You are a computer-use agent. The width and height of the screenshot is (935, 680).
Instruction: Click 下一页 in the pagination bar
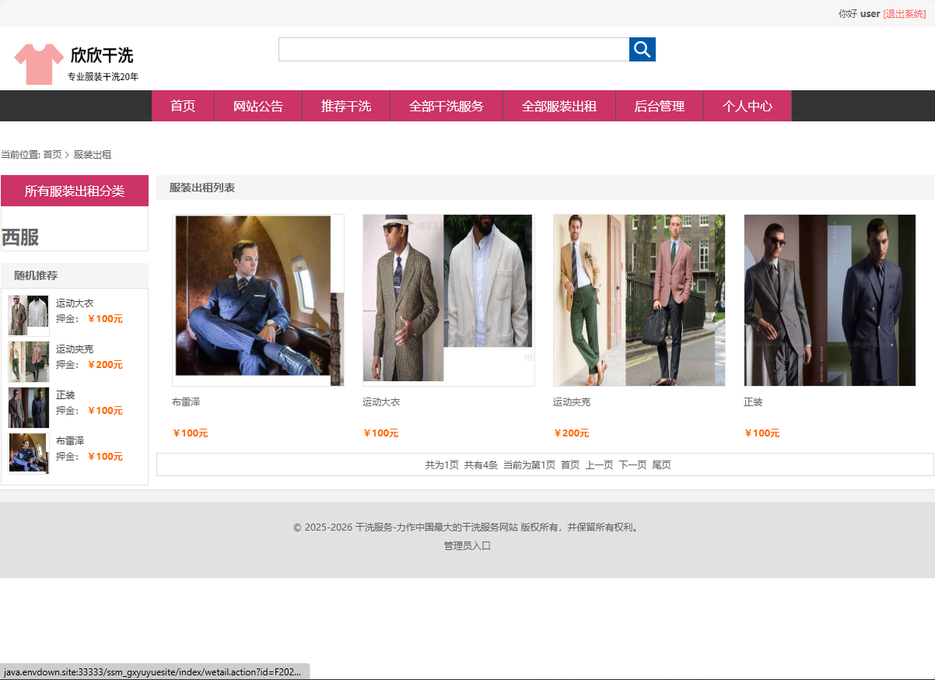point(632,465)
